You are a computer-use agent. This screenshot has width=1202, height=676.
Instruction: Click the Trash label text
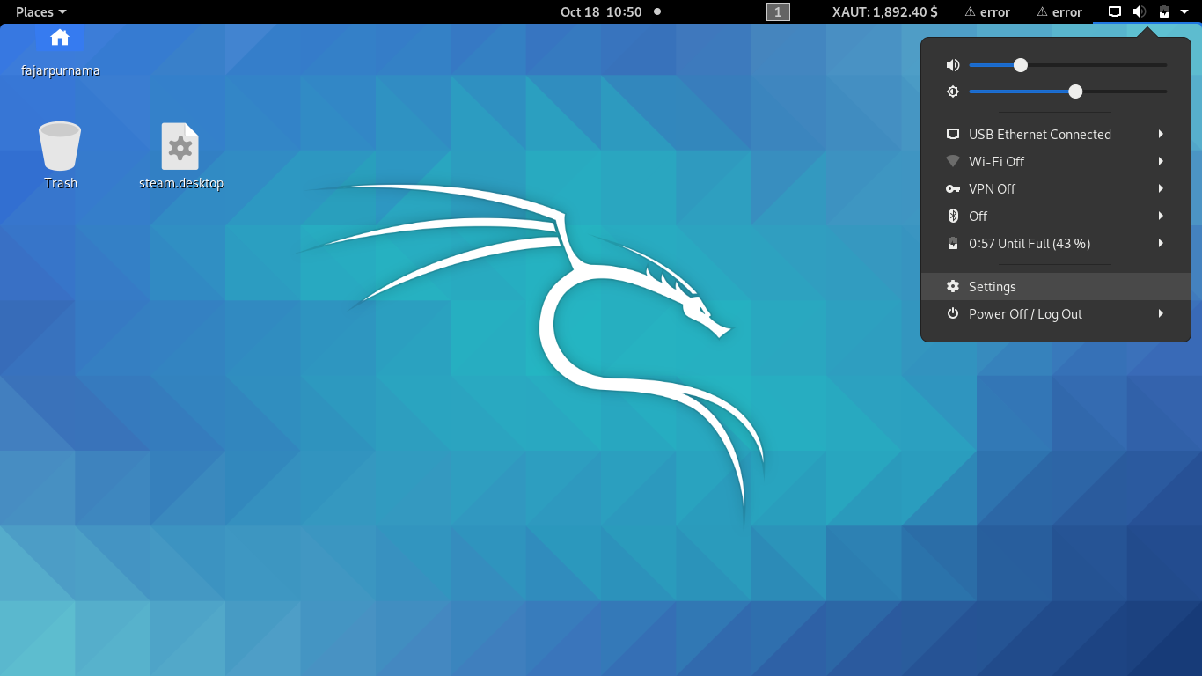(x=61, y=183)
